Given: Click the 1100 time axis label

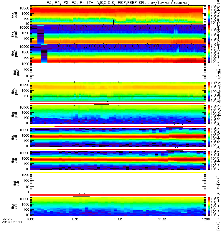Looking at the screenshot, I should 118,219.
